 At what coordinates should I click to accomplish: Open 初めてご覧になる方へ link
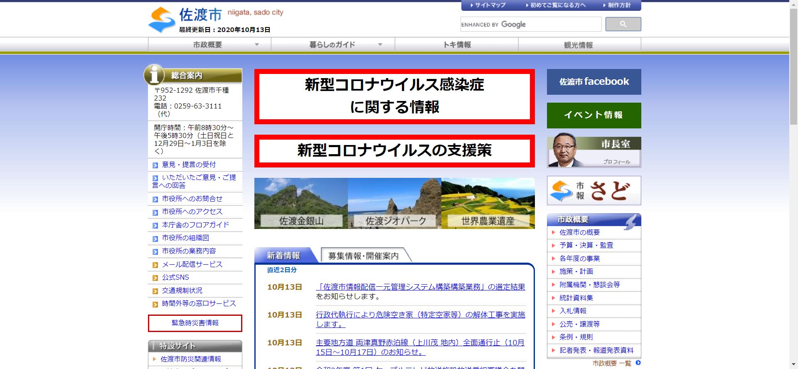click(556, 5)
